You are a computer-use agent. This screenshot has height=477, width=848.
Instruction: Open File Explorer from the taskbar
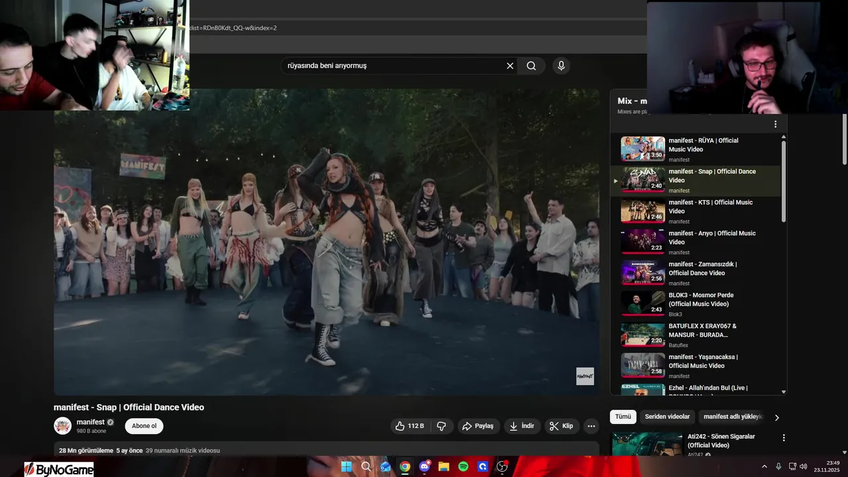point(444,466)
